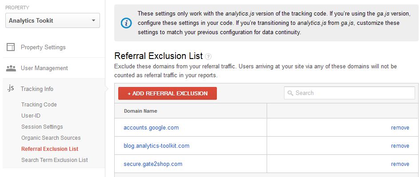Screen dimensions: 420x177
Task: Click the Property Settings layout icon
Action: click(x=11, y=47)
